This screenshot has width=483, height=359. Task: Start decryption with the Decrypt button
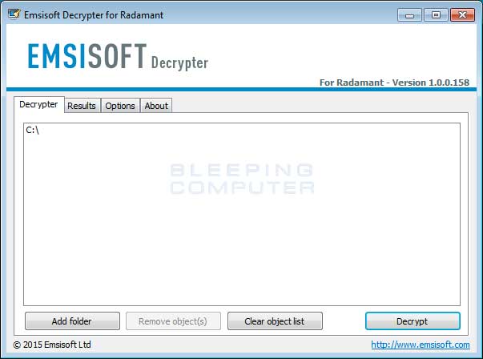[413, 321]
